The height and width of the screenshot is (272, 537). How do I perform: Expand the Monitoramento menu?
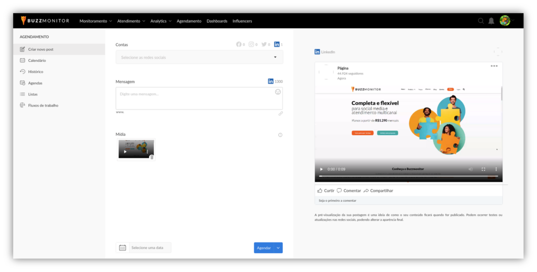[x=95, y=21]
